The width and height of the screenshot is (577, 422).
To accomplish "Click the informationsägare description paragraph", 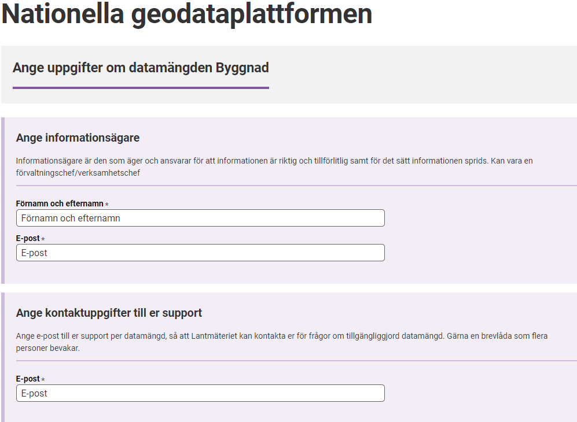I will tap(274, 166).
